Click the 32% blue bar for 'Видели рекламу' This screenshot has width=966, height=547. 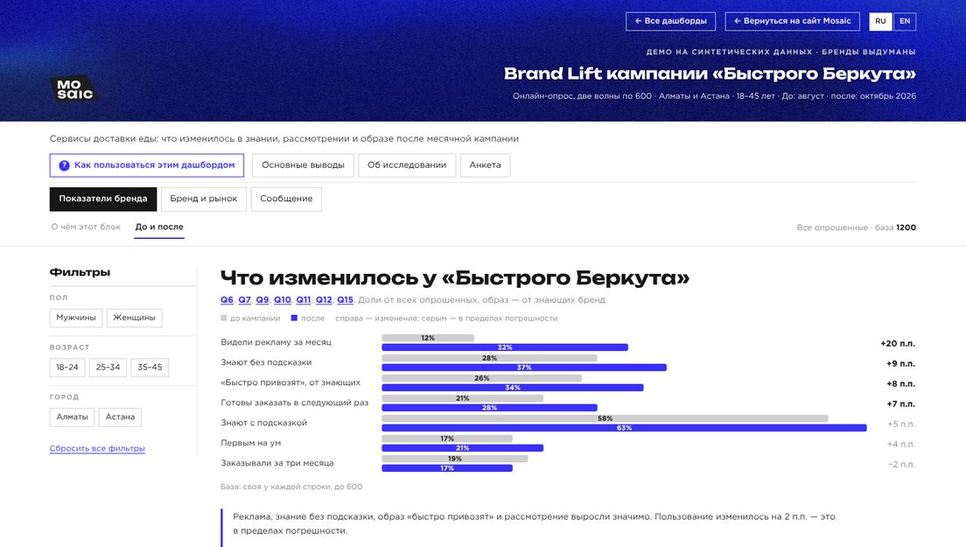point(505,347)
